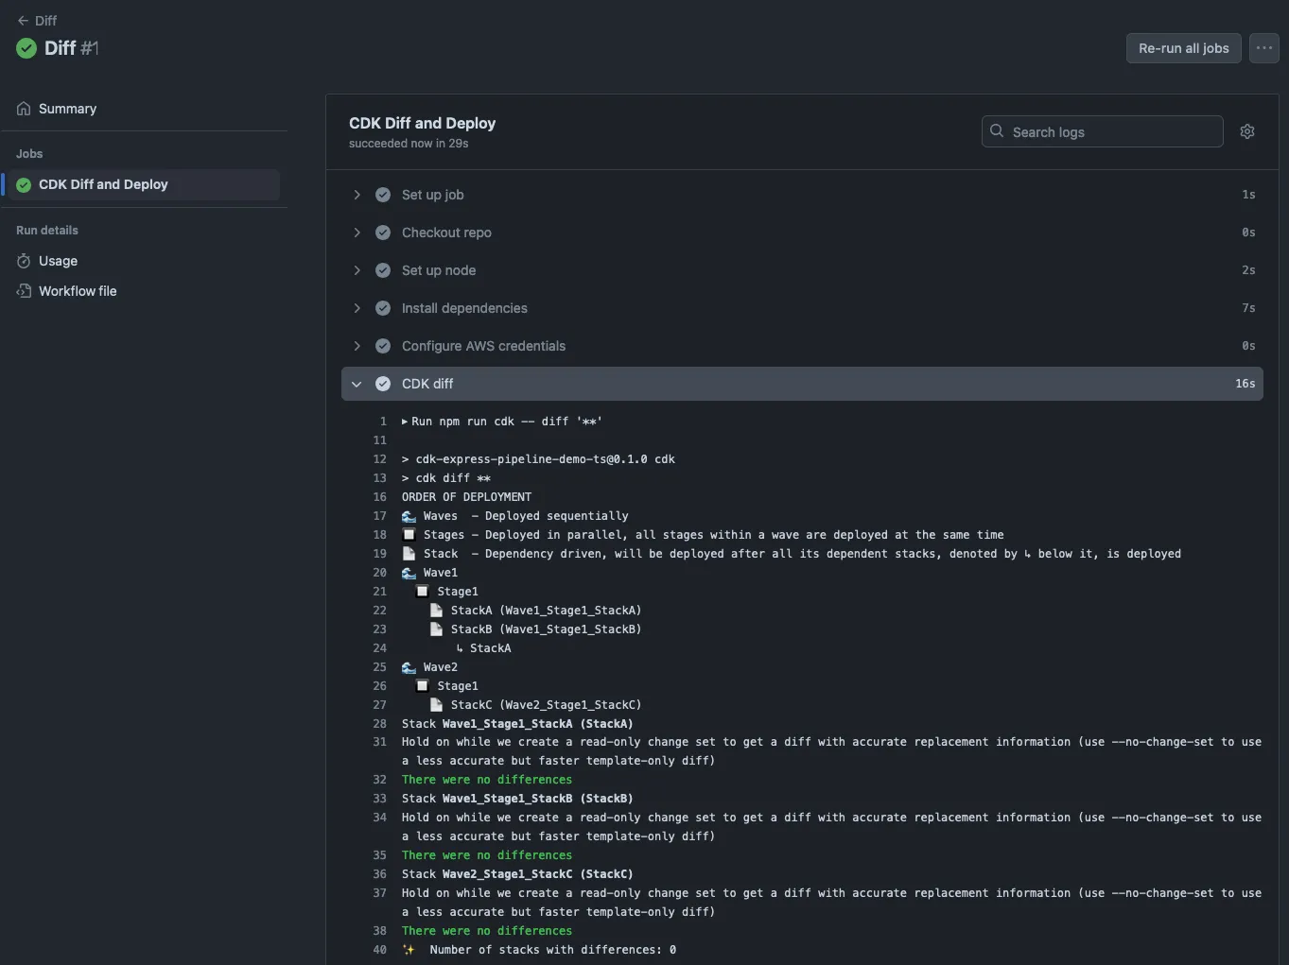Click the 'Diff #1' workflow run title
This screenshot has width=1289, height=965.
point(71,48)
